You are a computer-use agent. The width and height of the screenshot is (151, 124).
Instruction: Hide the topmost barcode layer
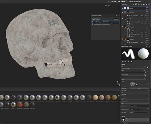click(x=122, y=8)
